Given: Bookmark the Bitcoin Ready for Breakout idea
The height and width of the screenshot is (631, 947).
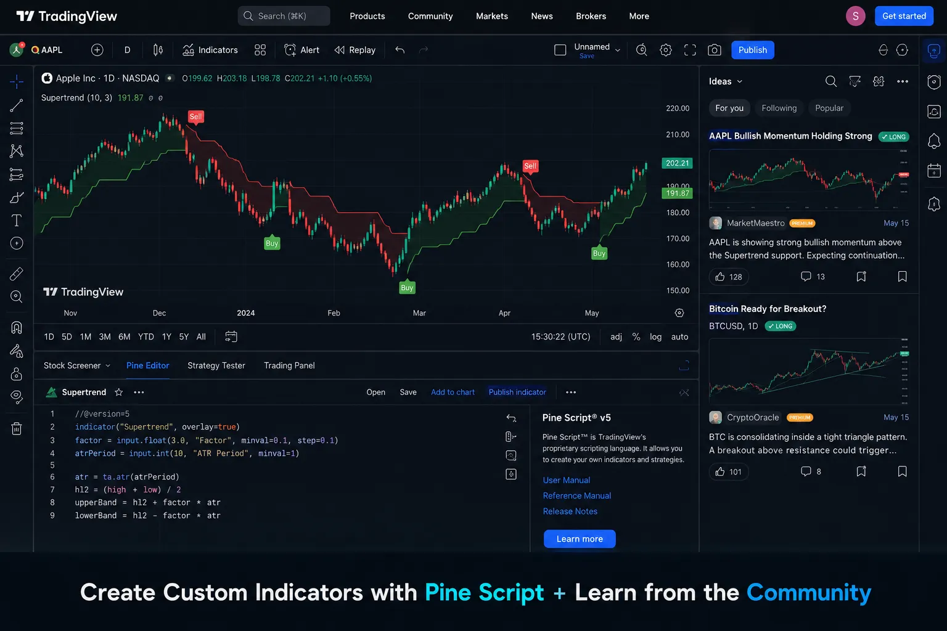Looking at the screenshot, I should point(902,471).
